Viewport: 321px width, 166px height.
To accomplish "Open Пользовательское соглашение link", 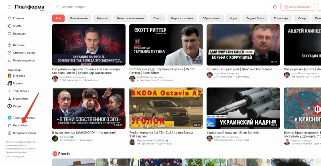I will 20,142.
